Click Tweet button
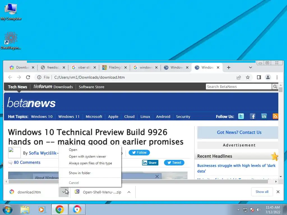Image resolution: width=287 pixels, height=215 pixels. pyautogui.click(x=174, y=163)
